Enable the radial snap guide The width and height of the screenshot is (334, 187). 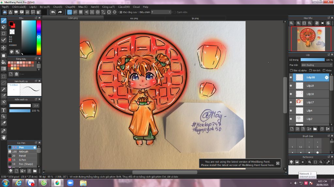[92, 12]
